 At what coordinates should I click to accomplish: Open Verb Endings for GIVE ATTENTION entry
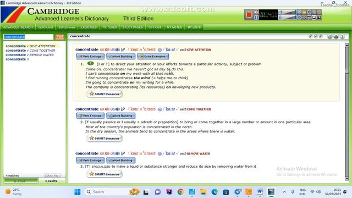tap(90, 57)
